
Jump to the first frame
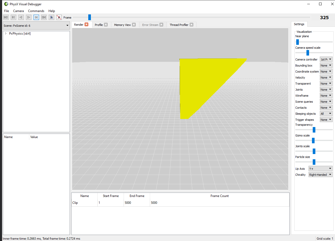click(x=6, y=17)
